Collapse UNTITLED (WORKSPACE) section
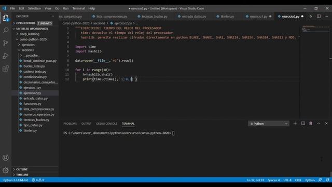This screenshot has height=187, width=332. pos(35,29)
